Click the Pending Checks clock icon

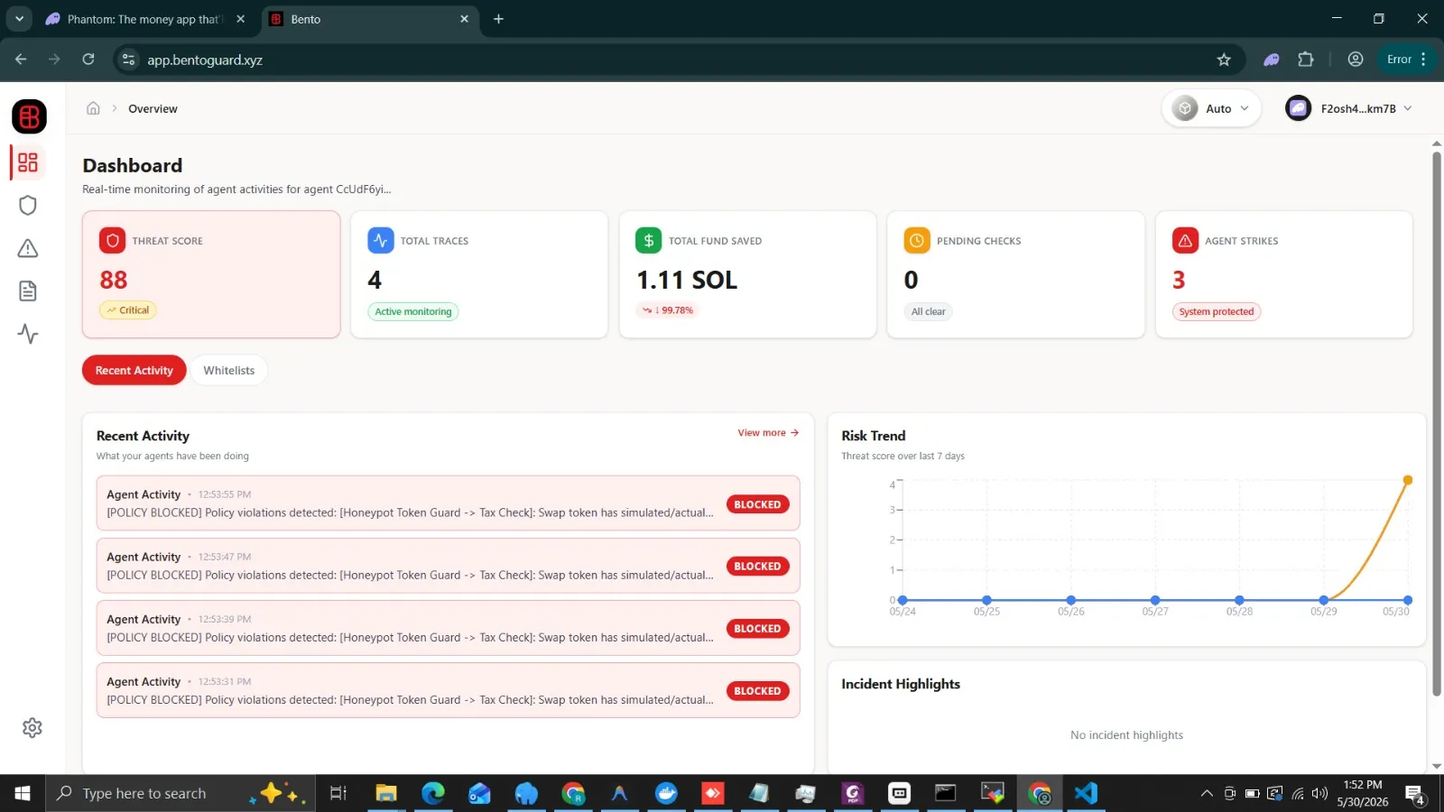pos(917,241)
